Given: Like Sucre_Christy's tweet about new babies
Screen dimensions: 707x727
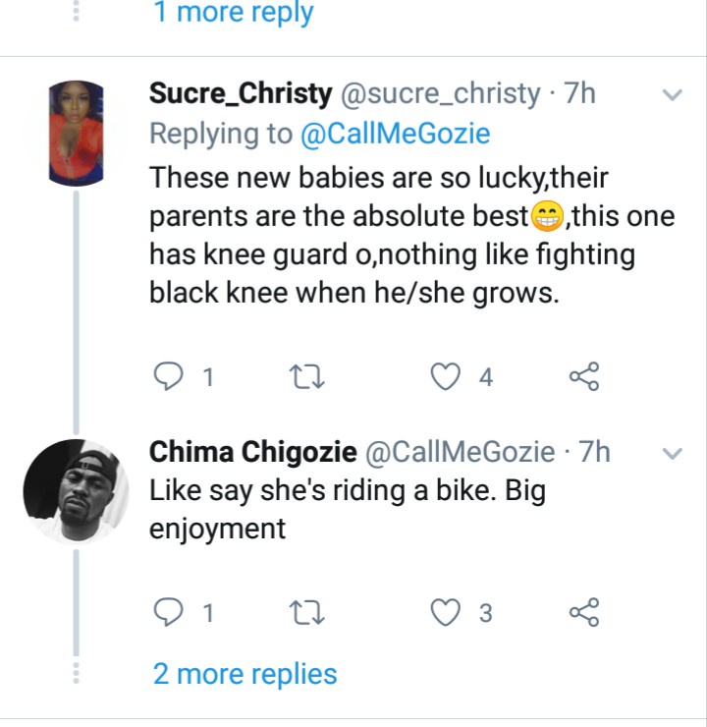Looking at the screenshot, I should click(446, 377).
